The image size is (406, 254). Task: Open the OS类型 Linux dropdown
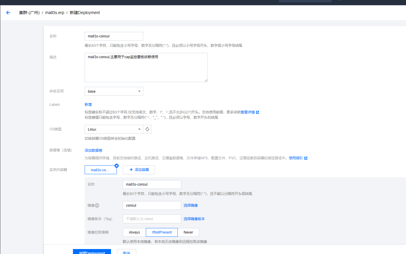pyautogui.click(x=114, y=129)
